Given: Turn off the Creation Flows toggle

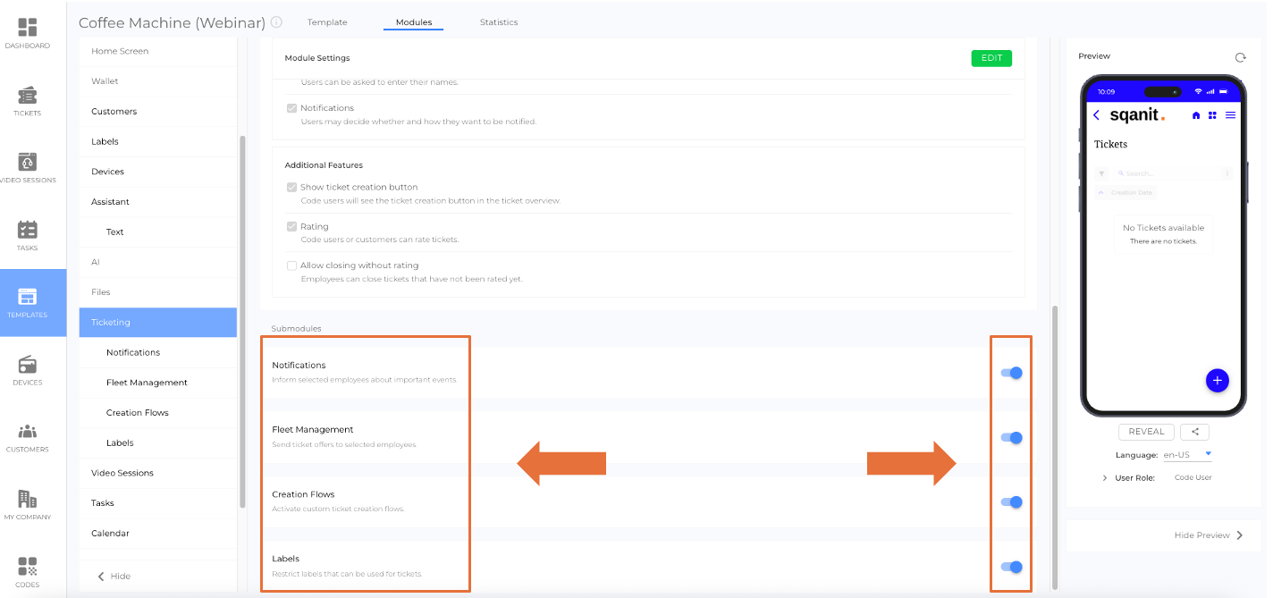Looking at the screenshot, I should click(1011, 501).
